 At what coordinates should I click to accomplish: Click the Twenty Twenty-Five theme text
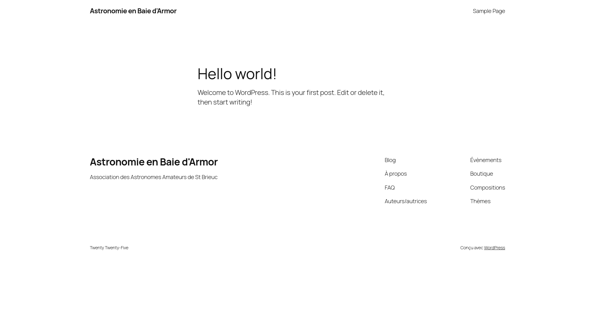click(109, 247)
